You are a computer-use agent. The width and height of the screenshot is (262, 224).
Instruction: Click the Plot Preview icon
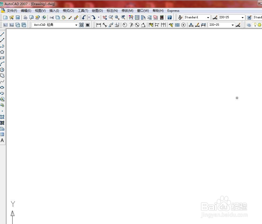[32, 17]
